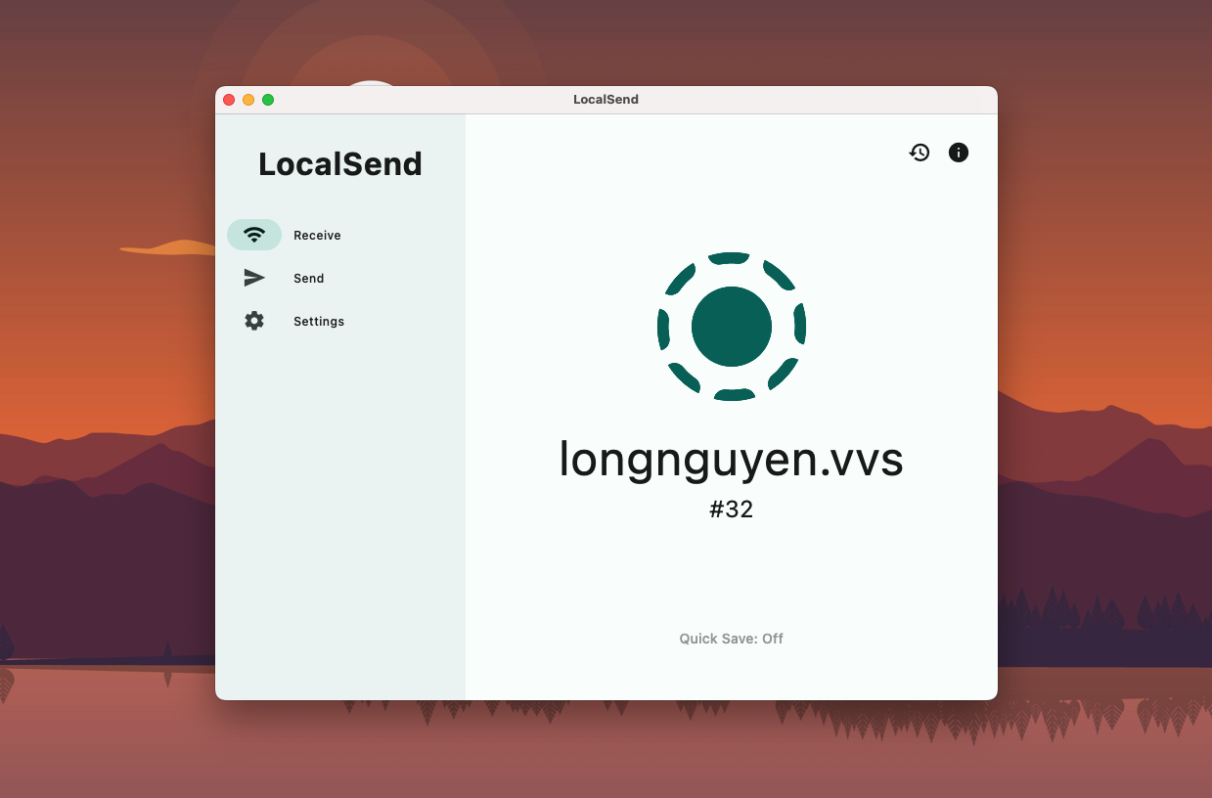Click the Send paper plane icon

point(254,278)
